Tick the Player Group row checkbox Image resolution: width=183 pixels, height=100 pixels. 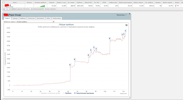click(3, 6)
